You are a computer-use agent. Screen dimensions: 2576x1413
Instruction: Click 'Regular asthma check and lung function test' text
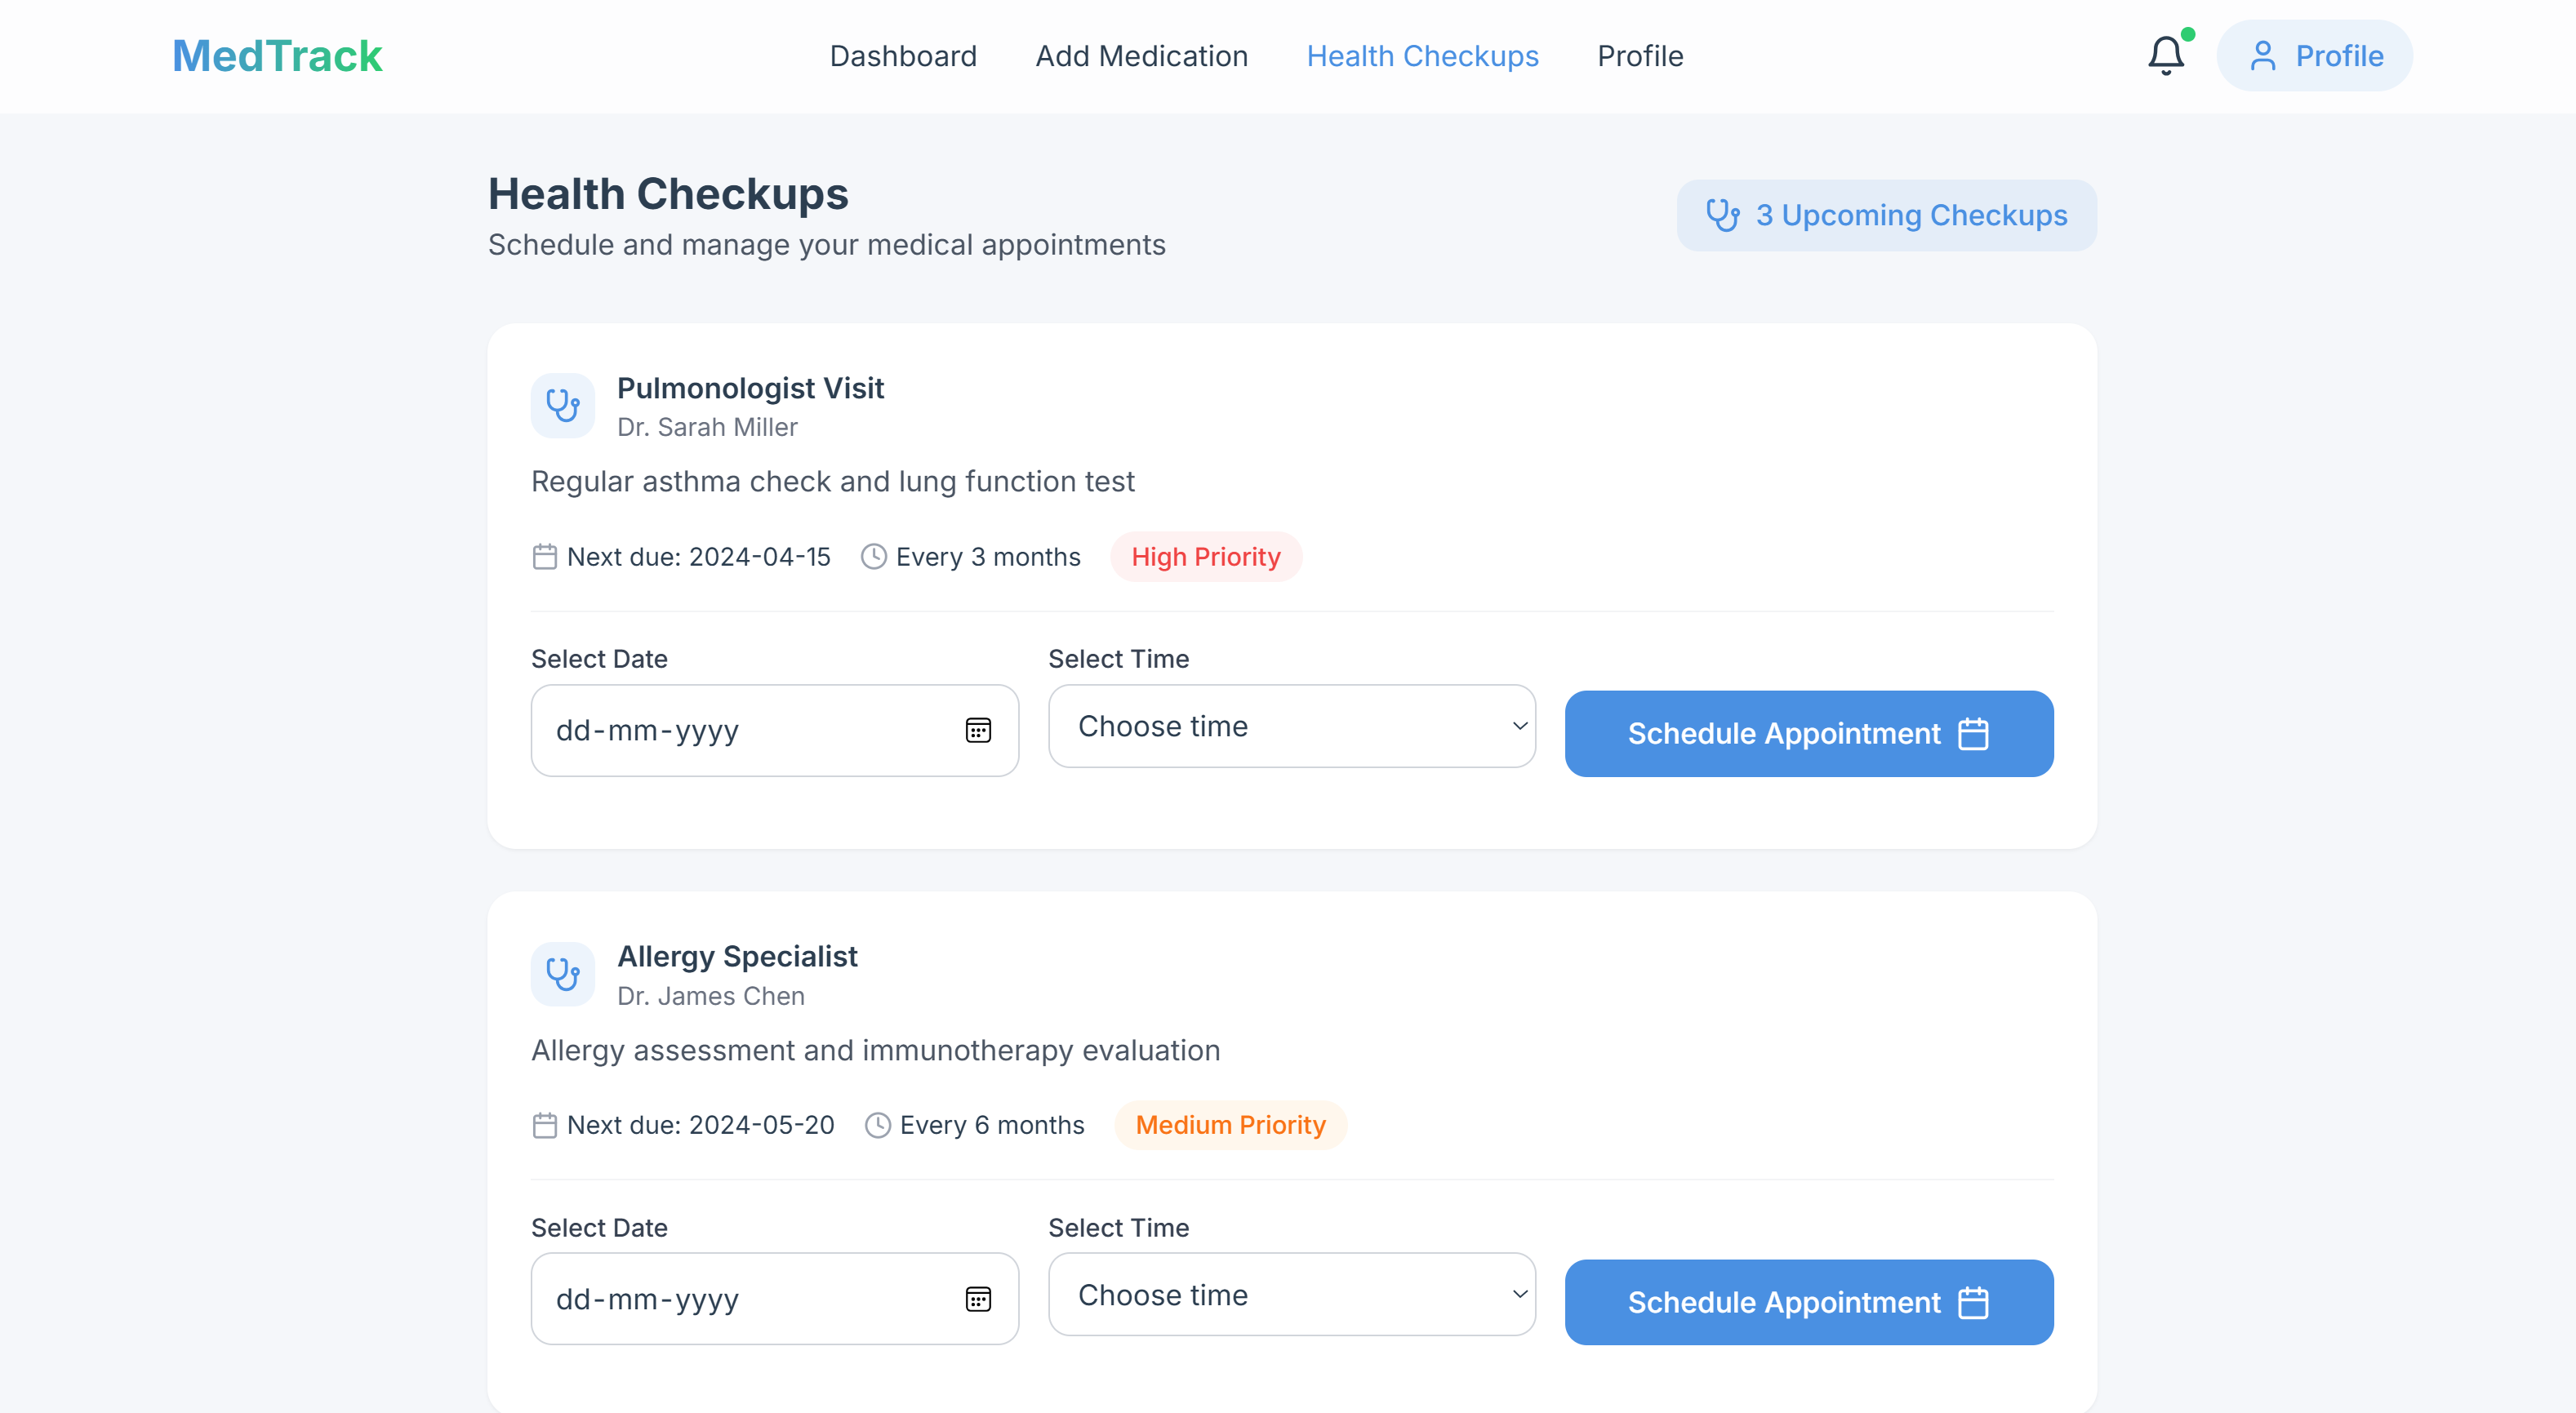tap(833, 482)
